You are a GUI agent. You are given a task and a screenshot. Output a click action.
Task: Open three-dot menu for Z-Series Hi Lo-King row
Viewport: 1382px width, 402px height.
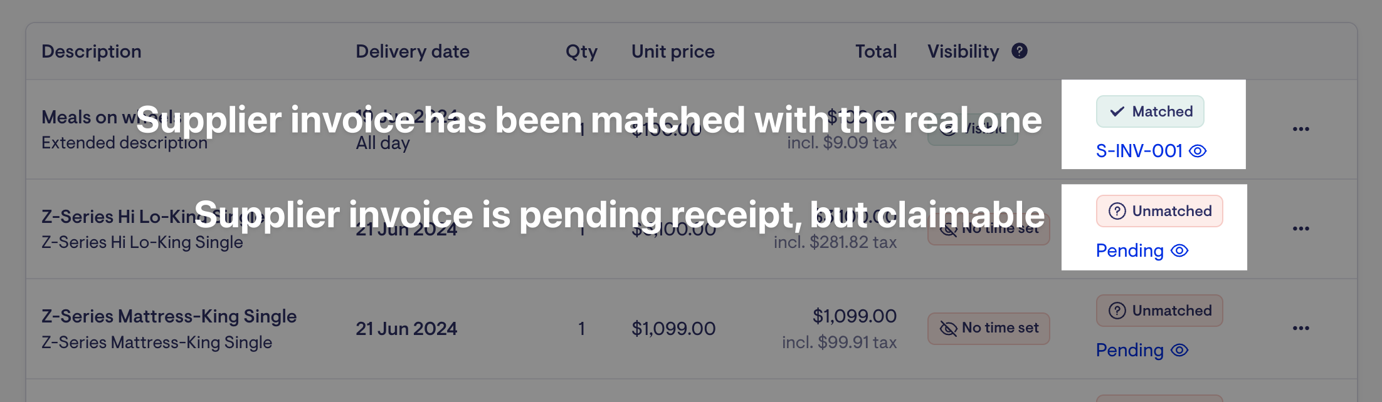tap(1300, 229)
